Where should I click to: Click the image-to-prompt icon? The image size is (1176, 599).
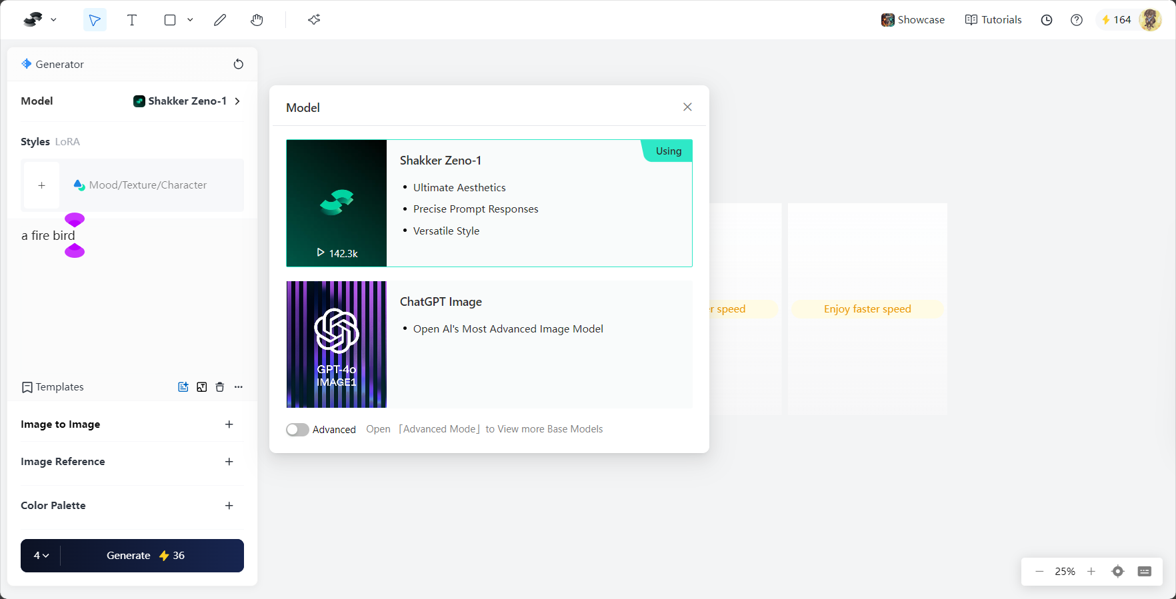click(201, 387)
